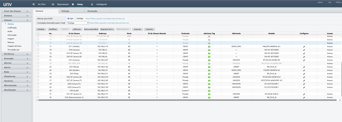Open the Inteligente icon in top bar
This screenshot has width=342, height=122.
coord(92,4)
